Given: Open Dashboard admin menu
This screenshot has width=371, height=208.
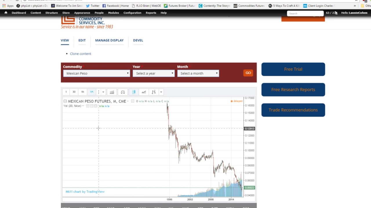Looking at the screenshot, I should (19, 13).
